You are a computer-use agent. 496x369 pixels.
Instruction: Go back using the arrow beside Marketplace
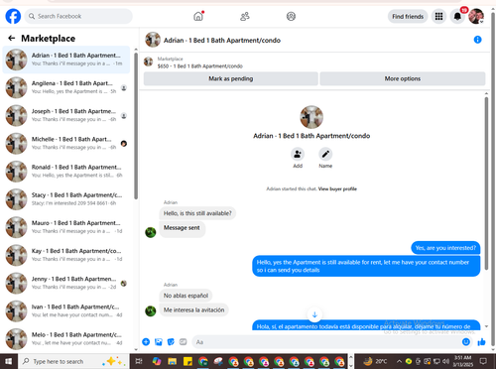tap(12, 39)
